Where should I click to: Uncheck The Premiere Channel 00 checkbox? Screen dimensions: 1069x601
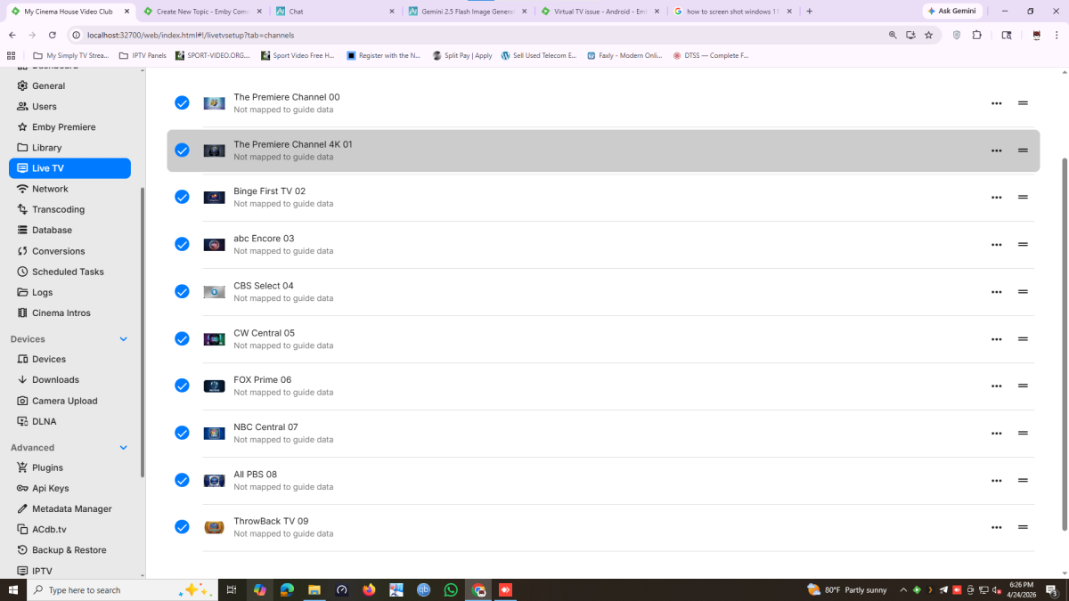(x=182, y=103)
